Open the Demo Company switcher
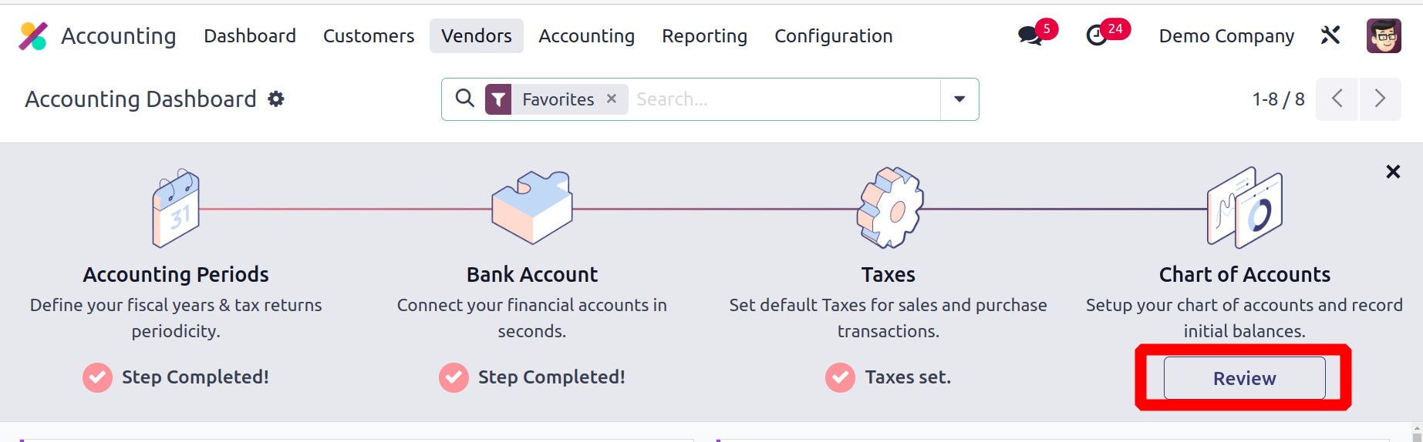The image size is (1423, 442). click(1226, 36)
